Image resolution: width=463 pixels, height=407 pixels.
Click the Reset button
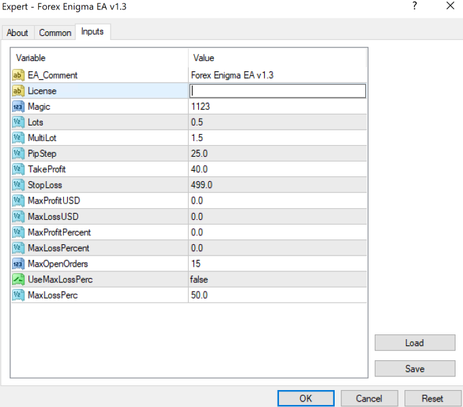(432, 398)
